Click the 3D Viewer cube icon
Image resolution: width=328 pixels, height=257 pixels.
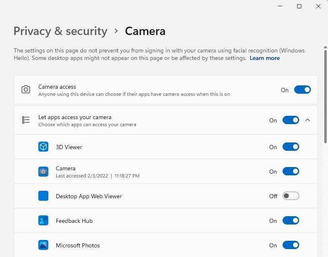43,147
